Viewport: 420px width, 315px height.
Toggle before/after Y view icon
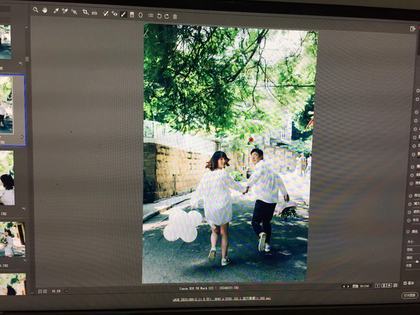[377, 286]
